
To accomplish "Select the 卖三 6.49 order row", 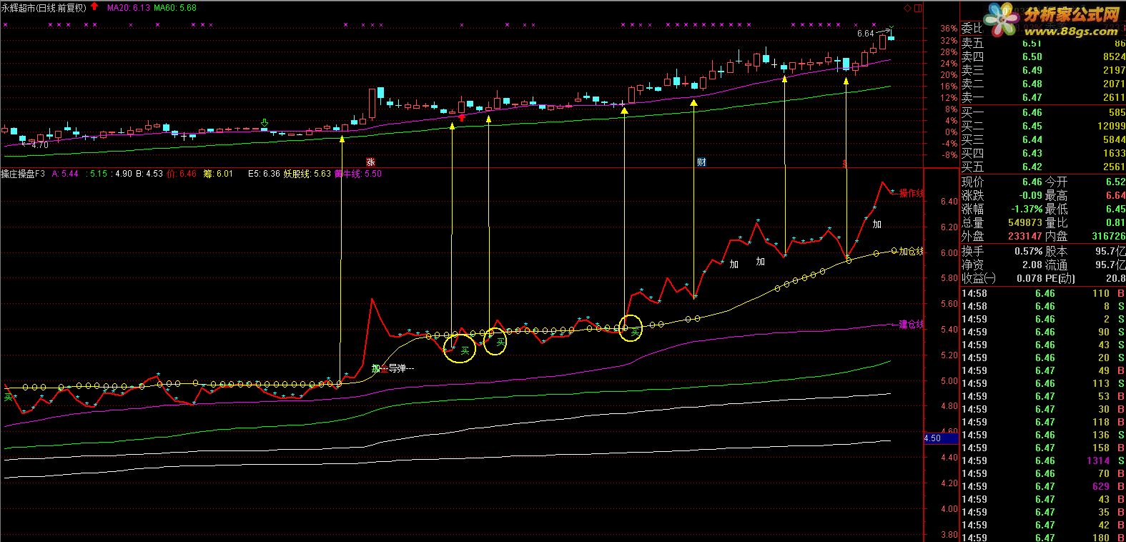I will tap(1043, 70).
